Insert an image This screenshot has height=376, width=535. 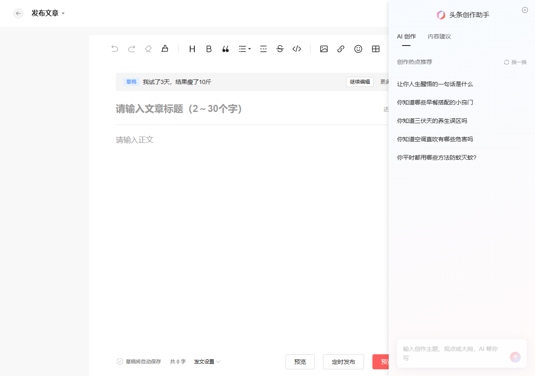click(324, 49)
